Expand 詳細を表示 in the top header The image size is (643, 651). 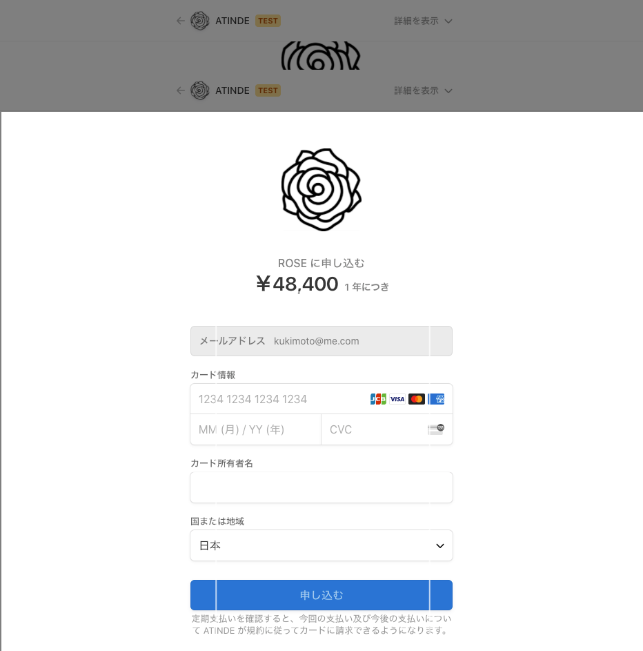423,21
